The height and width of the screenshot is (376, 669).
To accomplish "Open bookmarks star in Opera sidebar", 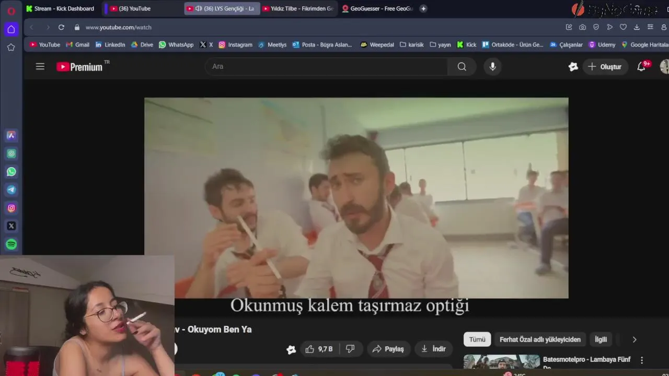I will (x=11, y=48).
